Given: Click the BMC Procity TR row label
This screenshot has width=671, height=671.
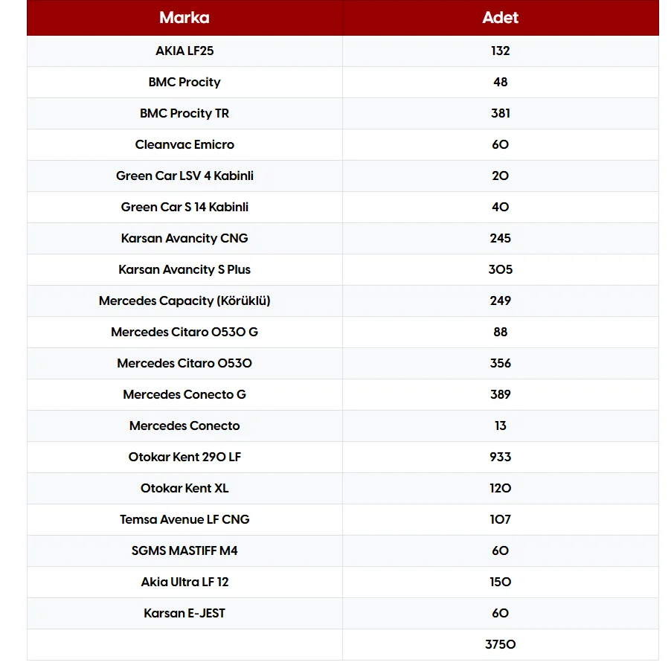Looking at the screenshot, I should click(184, 113).
